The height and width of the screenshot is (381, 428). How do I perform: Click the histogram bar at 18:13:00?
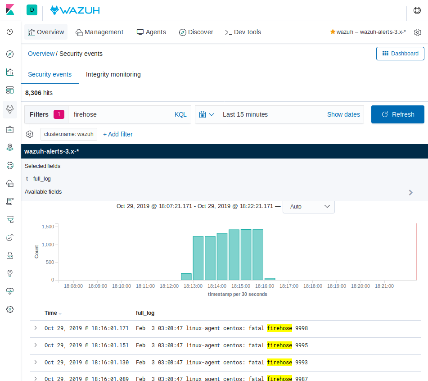click(x=198, y=258)
